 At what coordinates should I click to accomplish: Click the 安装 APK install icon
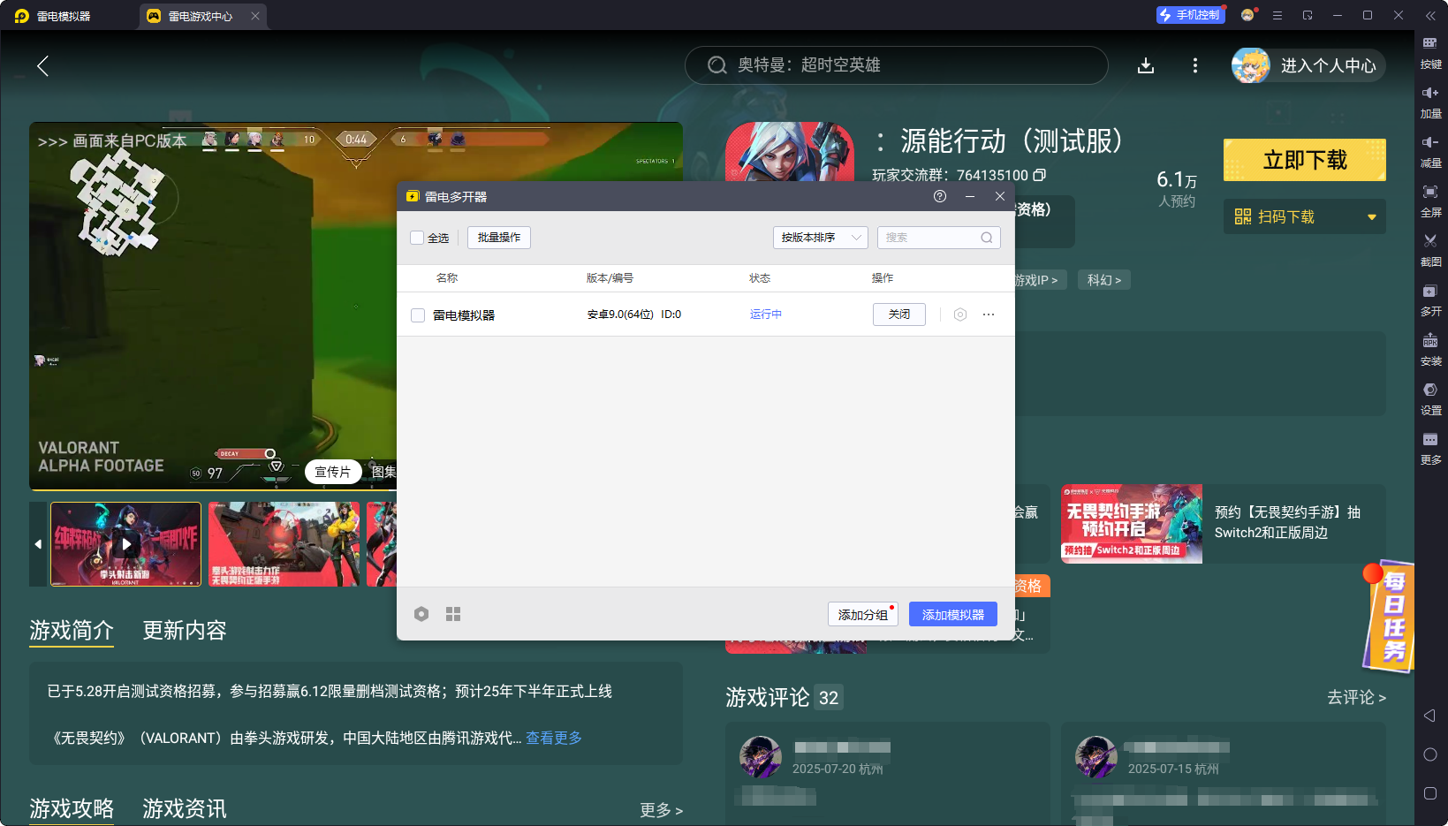1430,341
